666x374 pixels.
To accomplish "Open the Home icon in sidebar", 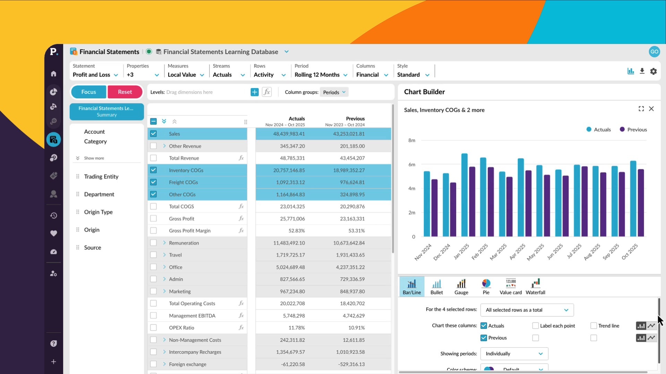I will tap(53, 73).
